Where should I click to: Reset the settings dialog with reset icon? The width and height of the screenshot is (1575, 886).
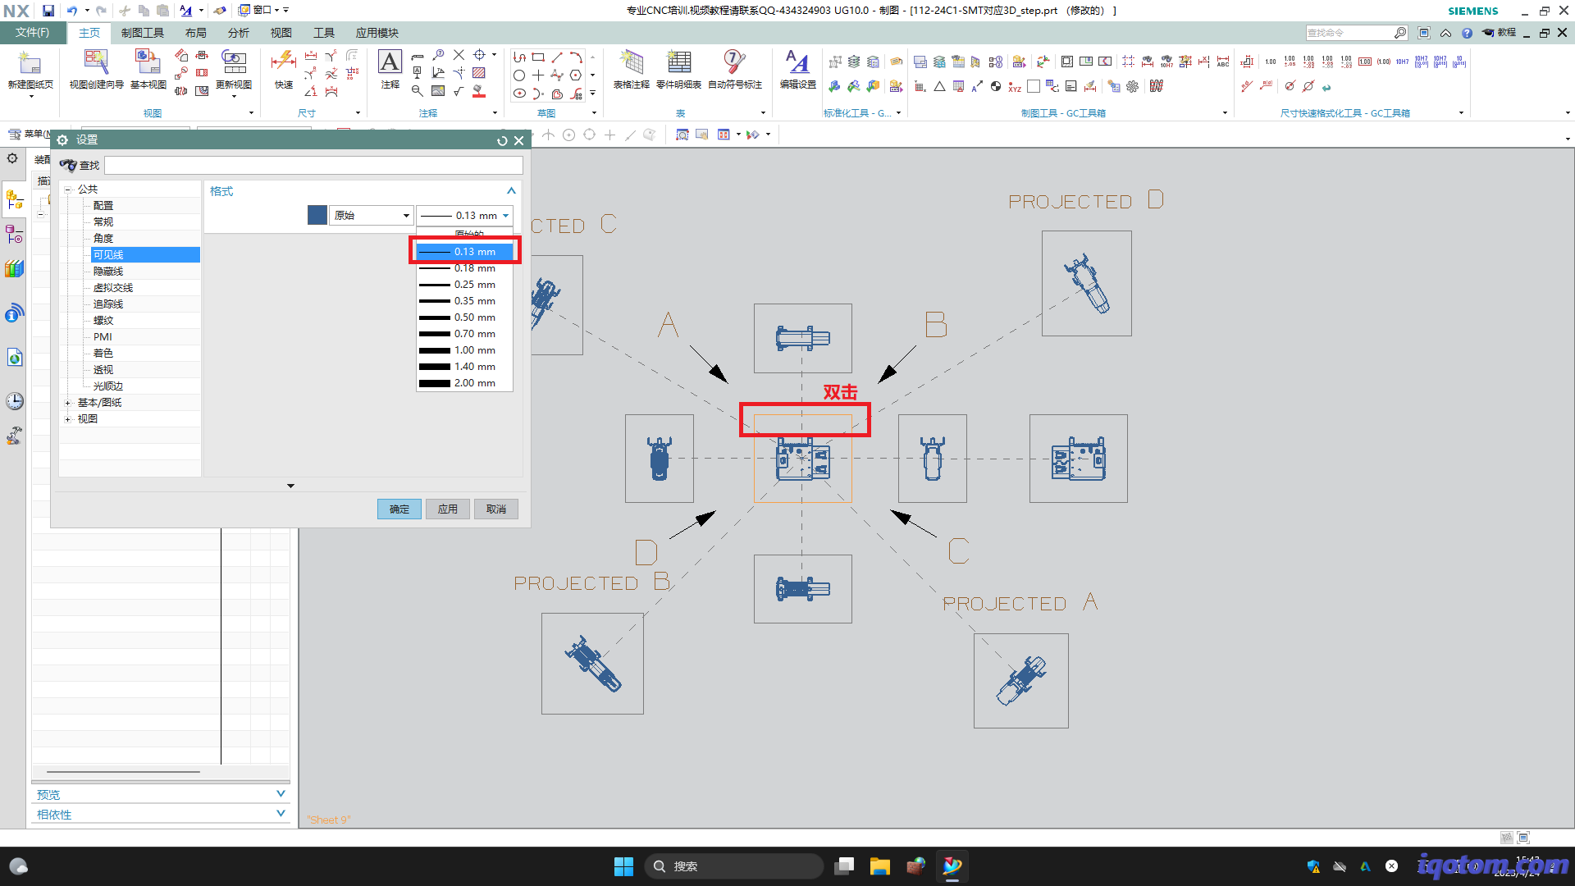(x=502, y=140)
